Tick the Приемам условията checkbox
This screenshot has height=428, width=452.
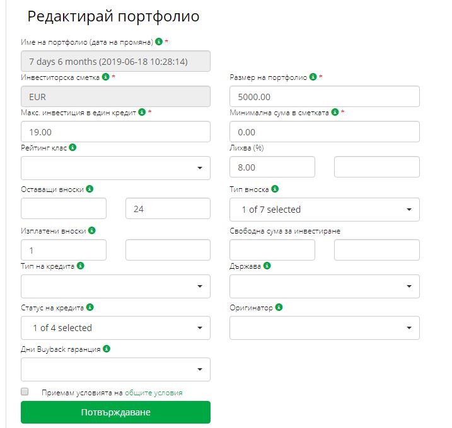[25, 391]
